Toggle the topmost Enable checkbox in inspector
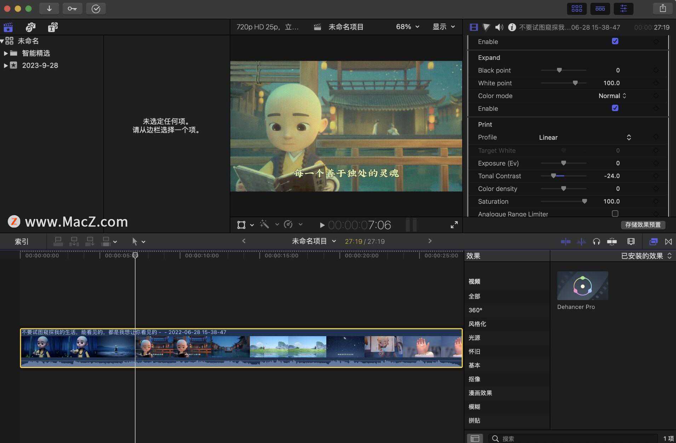Viewport: 676px width, 443px height. [615, 41]
